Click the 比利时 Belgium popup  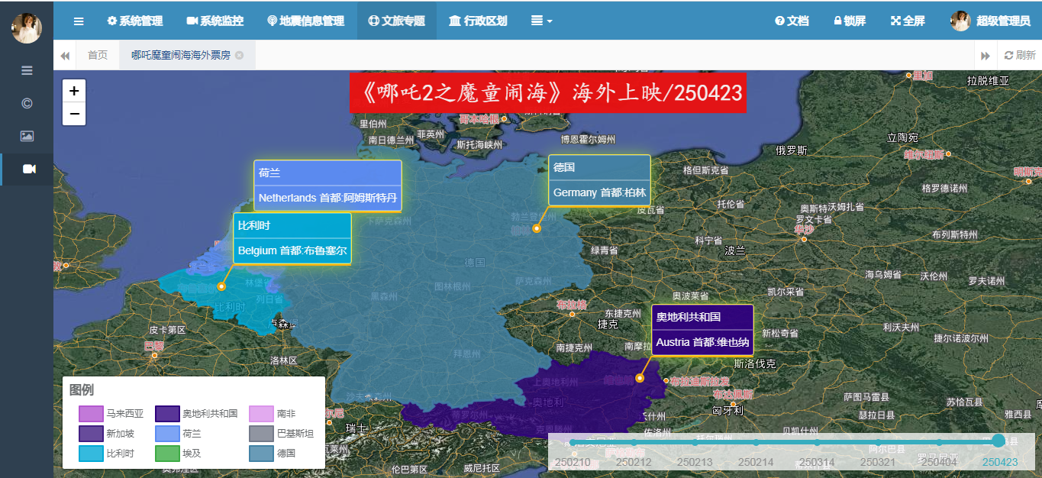point(292,238)
